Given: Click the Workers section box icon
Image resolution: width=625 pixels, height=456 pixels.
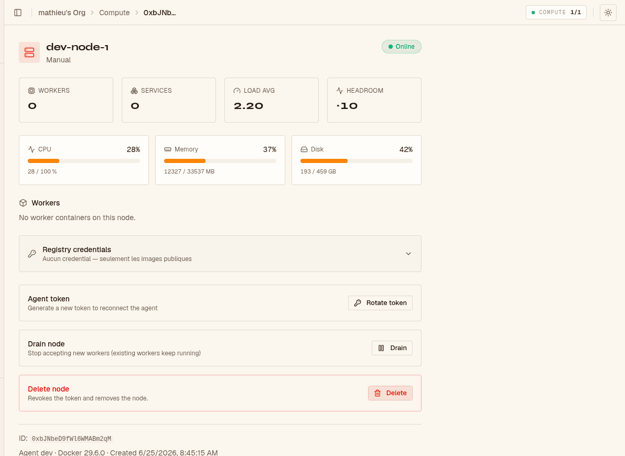Looking at the screenshot, I should coord(23,203).
